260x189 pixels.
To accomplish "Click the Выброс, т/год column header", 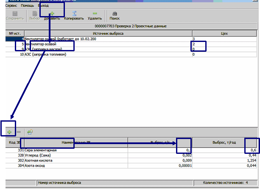I will [224, 143].
